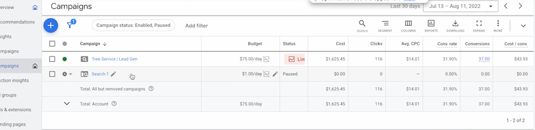Open the Search tool in toolbar
535x130 pixels.
(x=362, y=26)
